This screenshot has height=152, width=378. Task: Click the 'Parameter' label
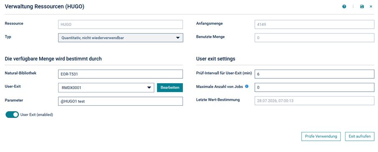[14, 100]
